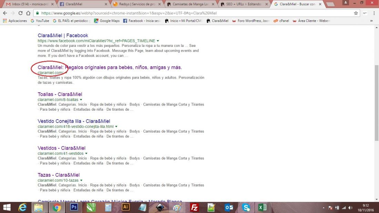Switch to Chrome in the taskbar

tap(57, 207)
